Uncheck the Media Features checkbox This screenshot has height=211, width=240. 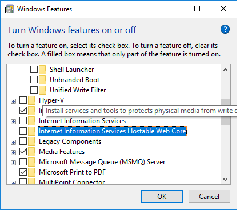[23, 152]
